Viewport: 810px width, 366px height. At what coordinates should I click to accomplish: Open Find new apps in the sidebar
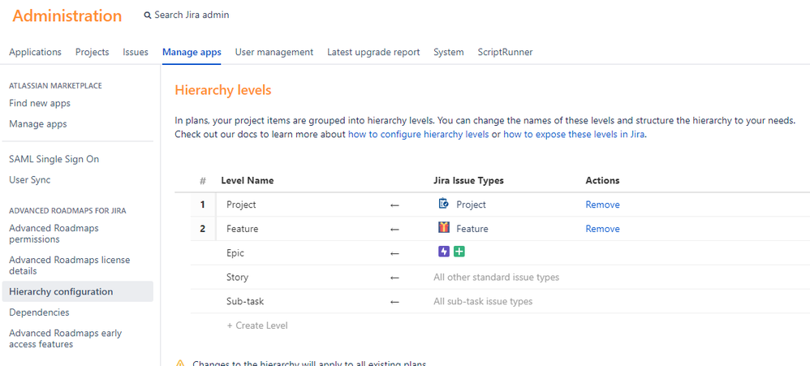pos(40,103)
